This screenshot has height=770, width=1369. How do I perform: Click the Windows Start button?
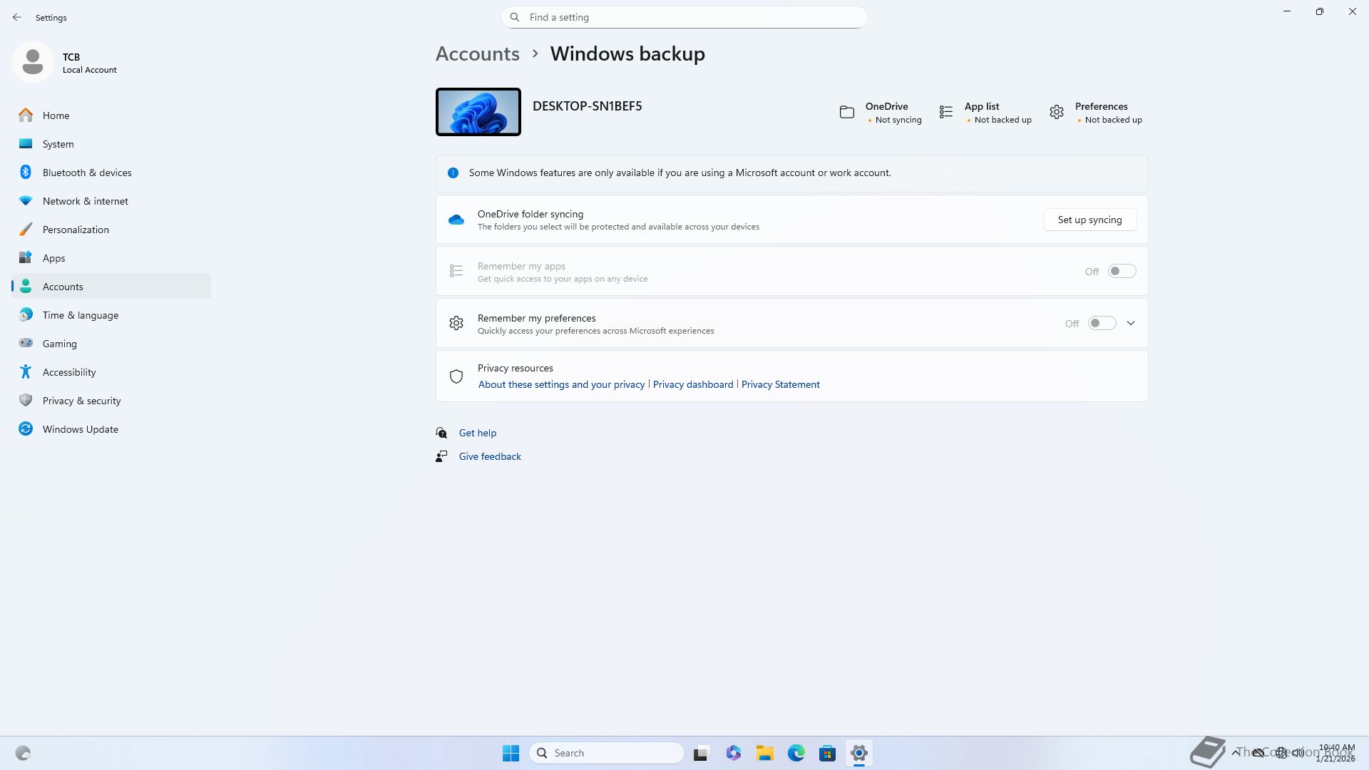(511, 753)
